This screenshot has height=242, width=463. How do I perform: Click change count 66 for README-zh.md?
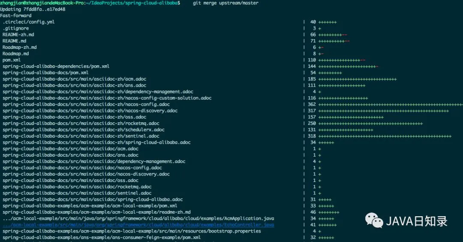tap(313, 35)
